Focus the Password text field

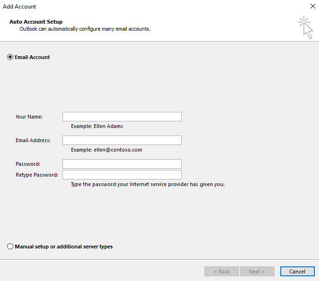tap(122, 164)
